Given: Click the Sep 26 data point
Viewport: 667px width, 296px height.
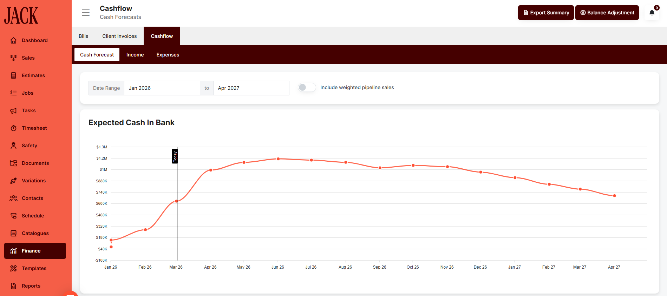Looking at the screenshot, I should click(x=380, y=168).
